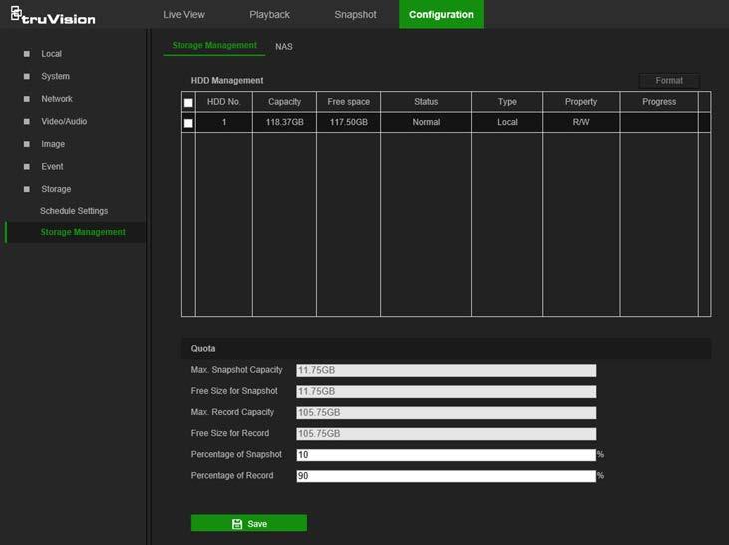Image resolution: width=729 pixels, height=545 pixels.
Task: Click the Status column header
Action: (426, 102)
